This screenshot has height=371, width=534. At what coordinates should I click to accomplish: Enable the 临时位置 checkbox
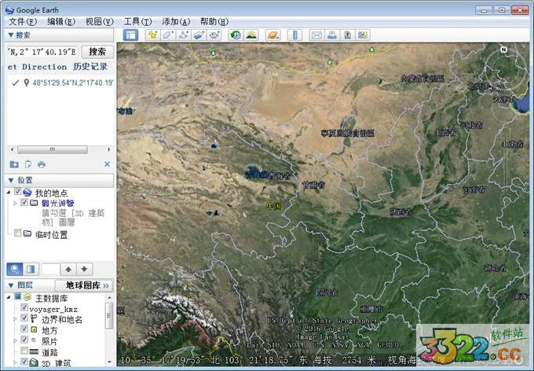(x=18, y=233)
